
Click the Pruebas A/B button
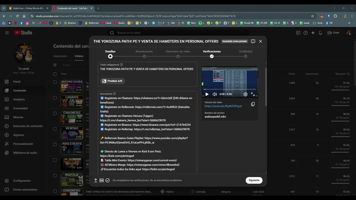[x=112, y=81]
